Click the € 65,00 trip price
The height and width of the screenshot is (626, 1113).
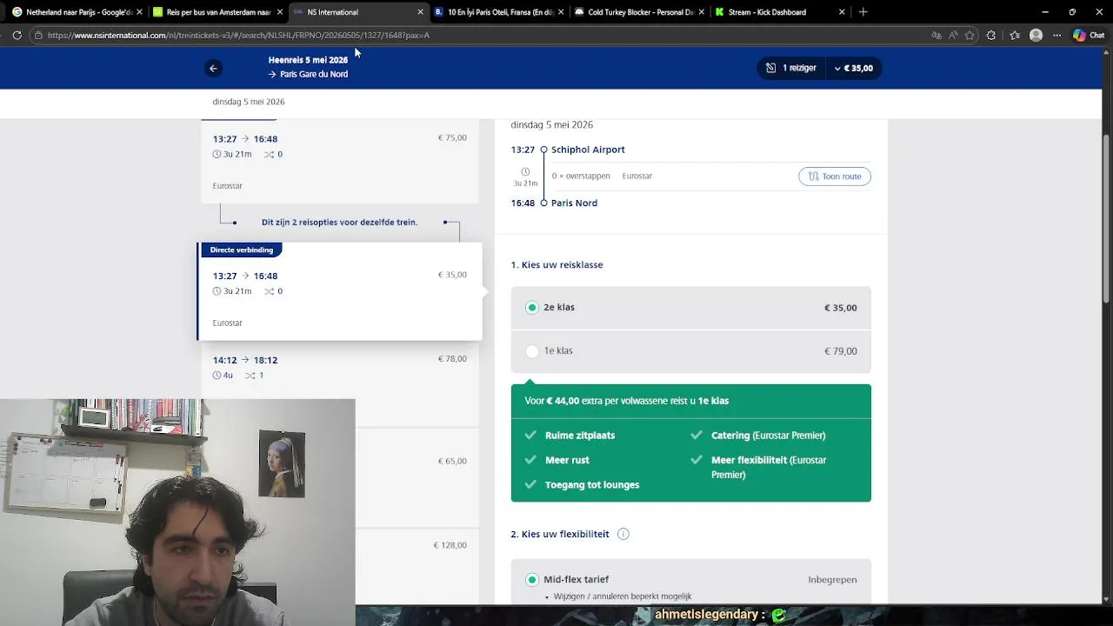click(452, 461)
